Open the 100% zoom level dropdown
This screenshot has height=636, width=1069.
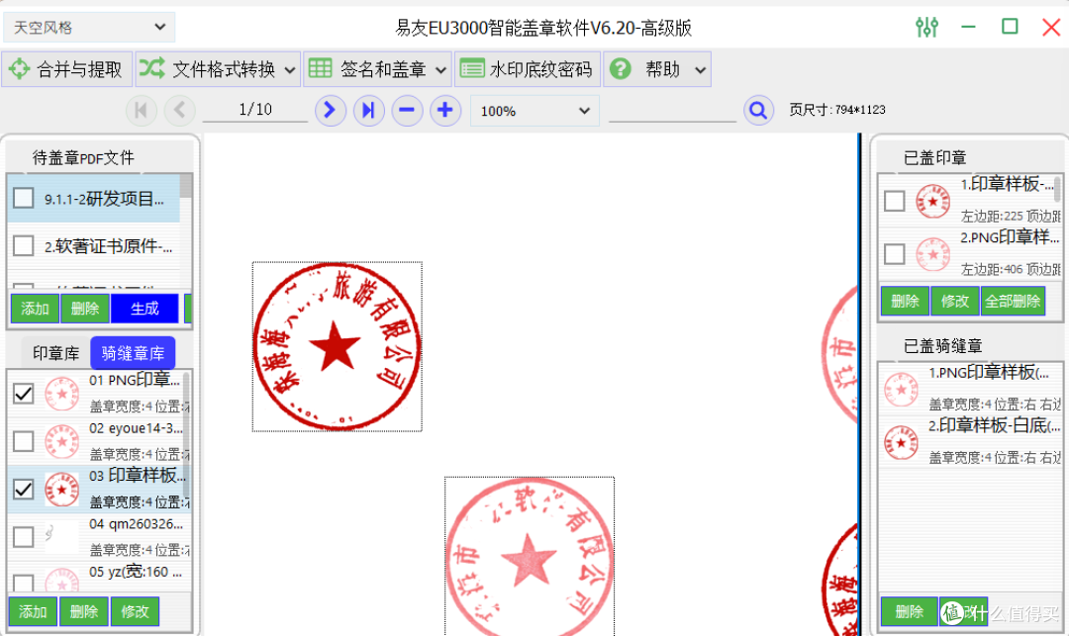534,111
